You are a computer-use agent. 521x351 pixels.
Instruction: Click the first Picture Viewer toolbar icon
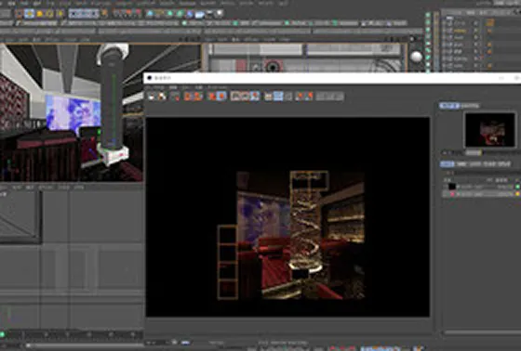[152, 97]
